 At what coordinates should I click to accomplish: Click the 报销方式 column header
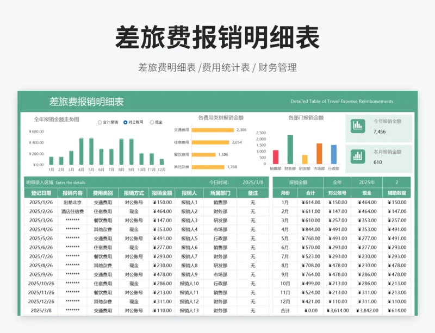[x=134, y=193]
